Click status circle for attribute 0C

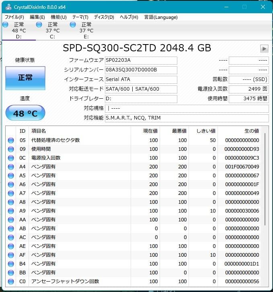point(11,158)
